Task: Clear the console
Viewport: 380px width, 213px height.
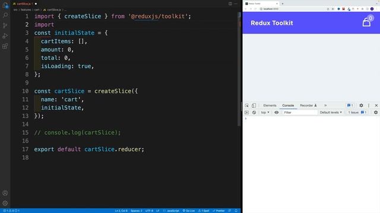Action: (x=254, y=112)
